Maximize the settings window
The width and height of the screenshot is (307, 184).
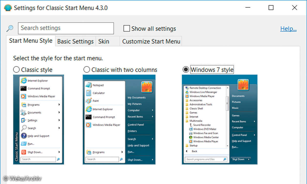[x=271, y=8]
